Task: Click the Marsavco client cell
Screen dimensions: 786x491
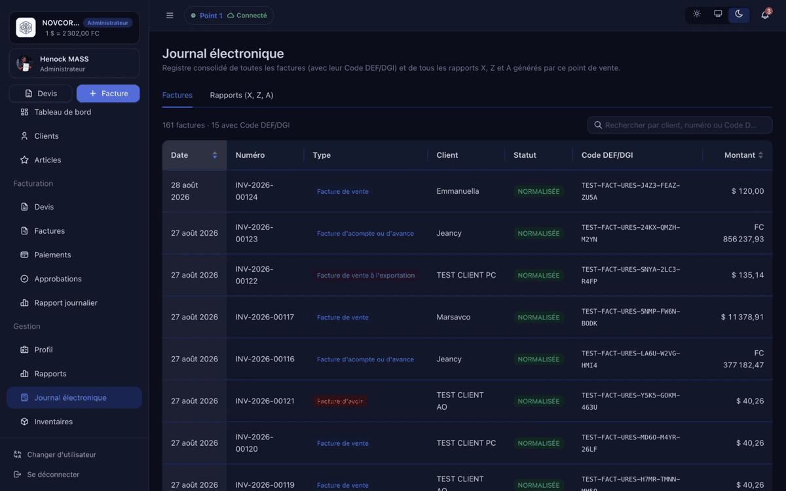Action: point(453,318)
